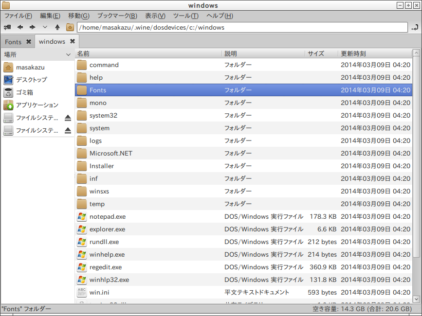Select the win.ini text file
The width and height of the screenshot is (422, 316).
click(x=243, y=292)
